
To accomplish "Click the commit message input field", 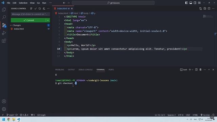I will click(30, 14).
